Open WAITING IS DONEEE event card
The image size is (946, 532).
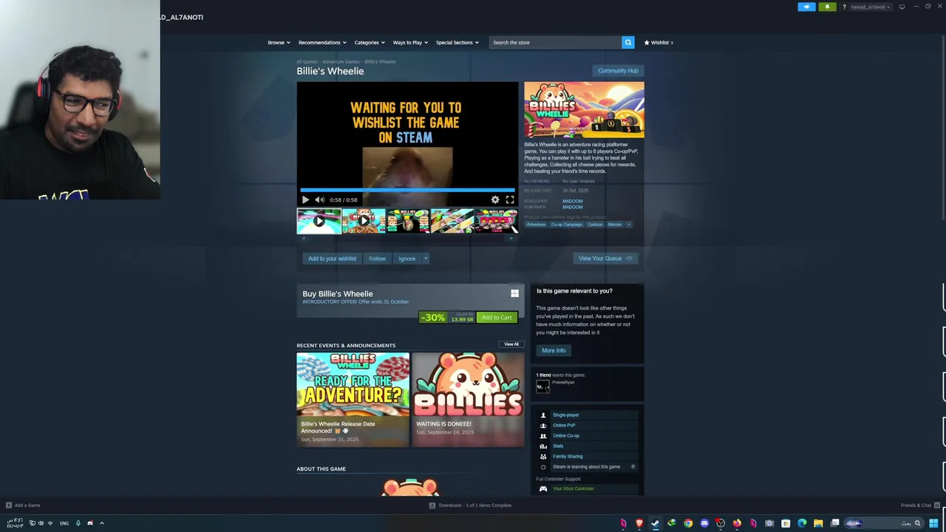pos(468,399)
